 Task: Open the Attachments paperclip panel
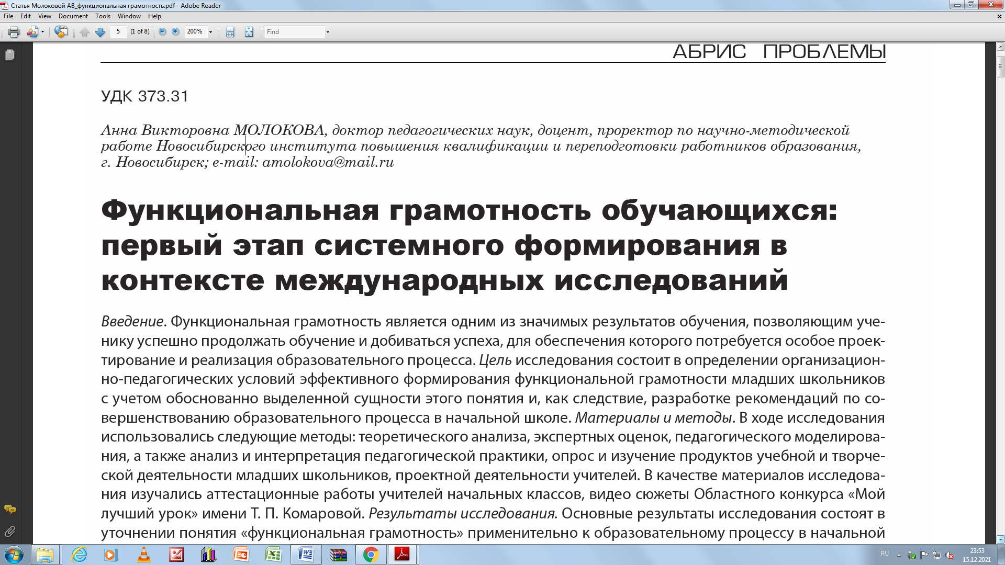[10, 532]
